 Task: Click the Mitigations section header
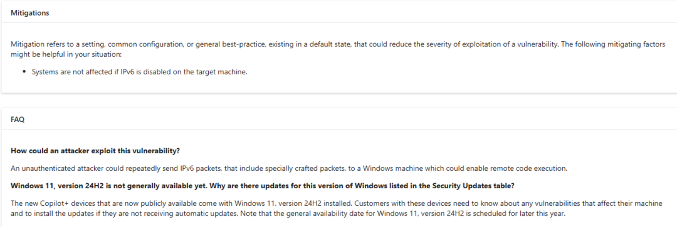pos(30,13)
